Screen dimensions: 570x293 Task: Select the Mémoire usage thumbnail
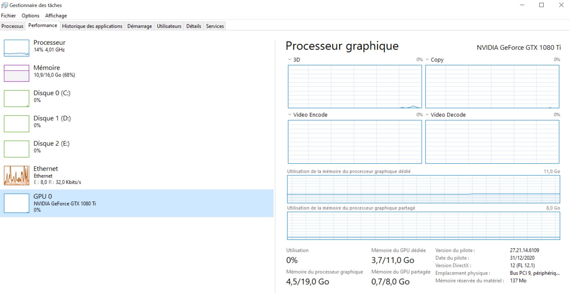(x=16, y=73)
